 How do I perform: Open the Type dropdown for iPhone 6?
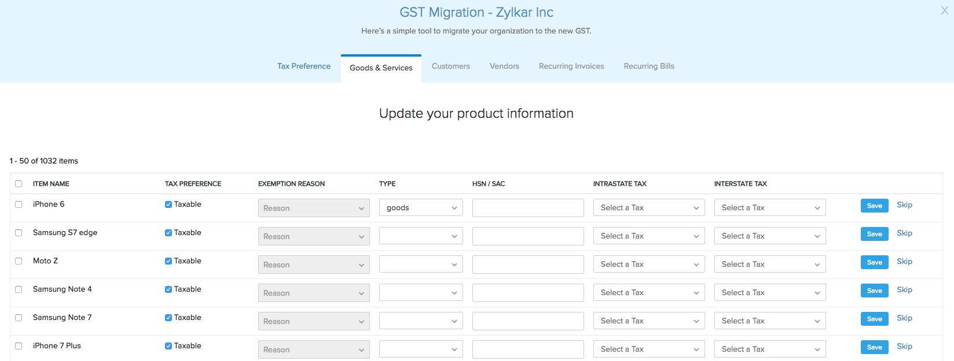(x=421, y=208)
